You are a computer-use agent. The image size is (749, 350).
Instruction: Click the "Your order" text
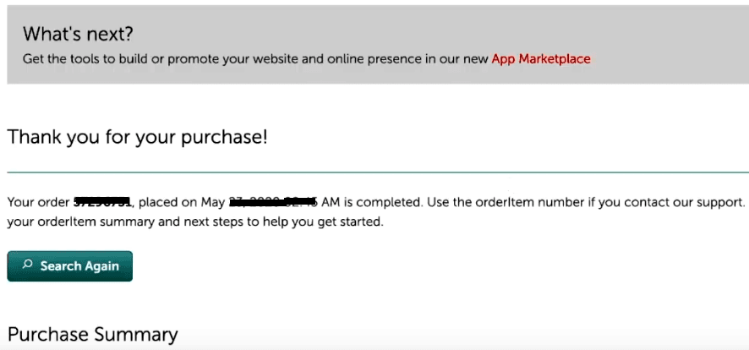coord(38,202)
